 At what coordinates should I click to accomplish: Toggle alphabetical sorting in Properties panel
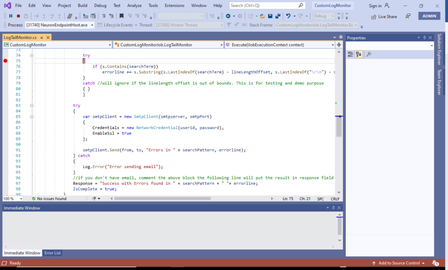pyautogui.click(x=359, y=54)
